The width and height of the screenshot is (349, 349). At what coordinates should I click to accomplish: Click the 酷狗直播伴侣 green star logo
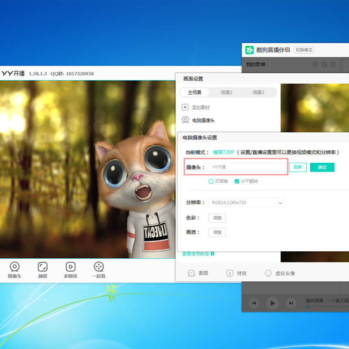point(249,50)
